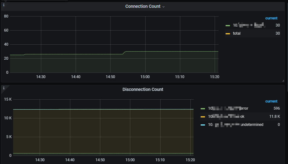Click the 15:00 label on Connection Count axis

[x=145, y=77]
